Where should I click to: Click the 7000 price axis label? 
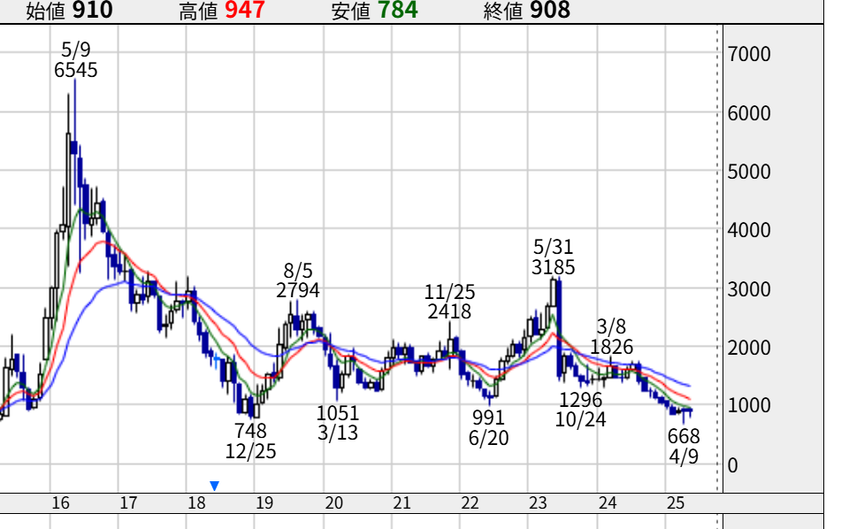coord(749,54)
